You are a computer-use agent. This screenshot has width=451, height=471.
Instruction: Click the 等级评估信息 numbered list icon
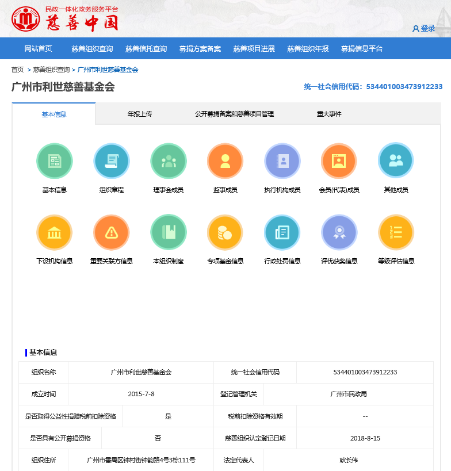click(396, 232)
